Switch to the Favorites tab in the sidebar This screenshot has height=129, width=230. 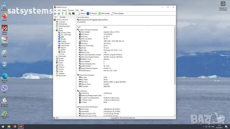(63, 17)
